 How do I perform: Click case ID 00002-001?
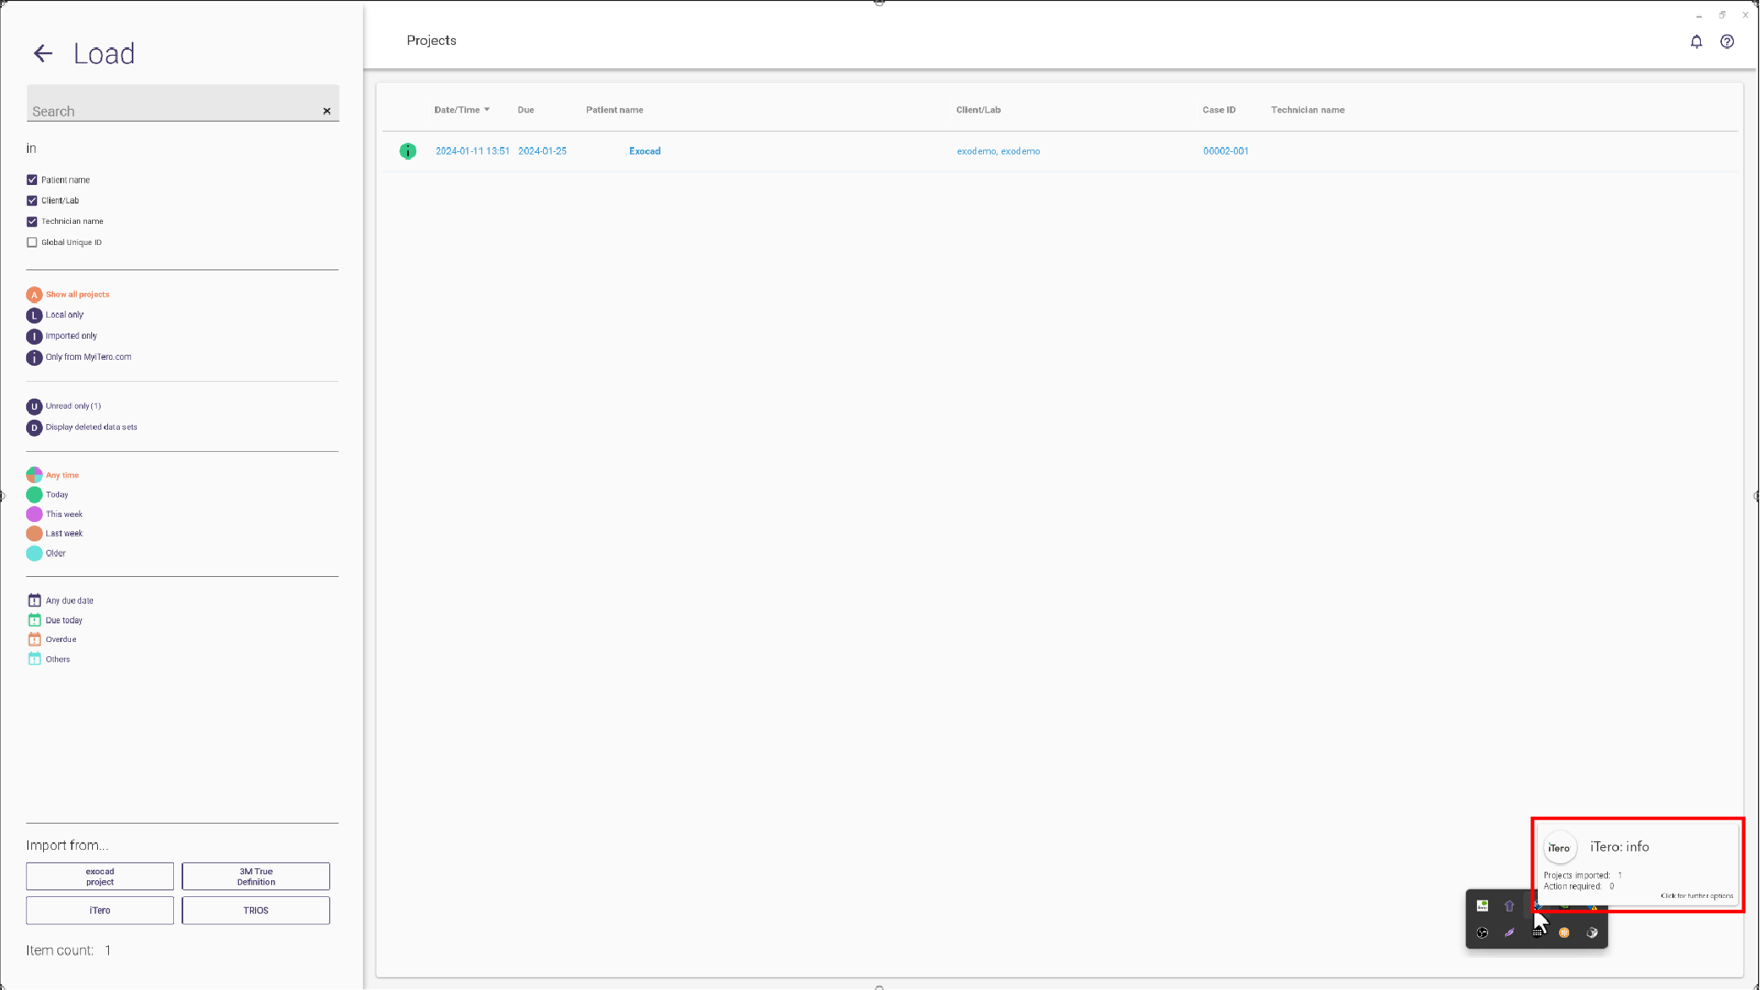click(x=1225, y=151)
